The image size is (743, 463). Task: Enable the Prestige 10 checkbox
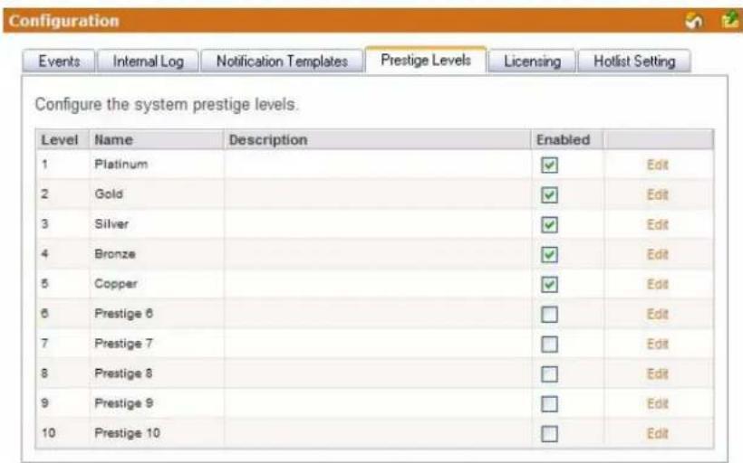[549, 434]
